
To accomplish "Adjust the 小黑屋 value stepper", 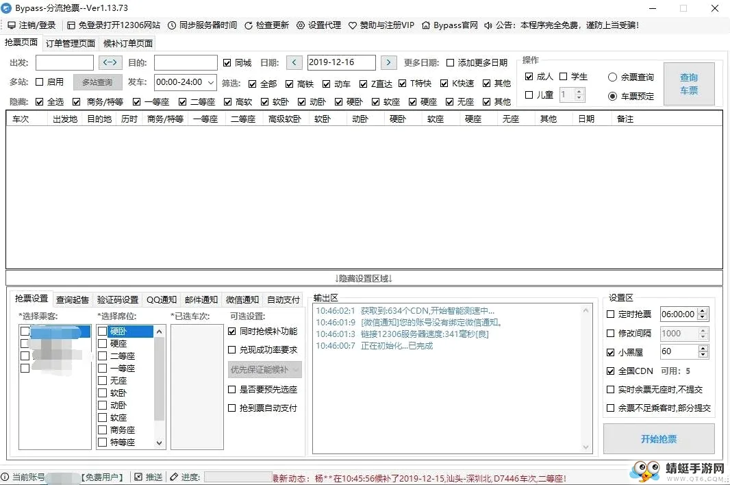I will point(703,351).
